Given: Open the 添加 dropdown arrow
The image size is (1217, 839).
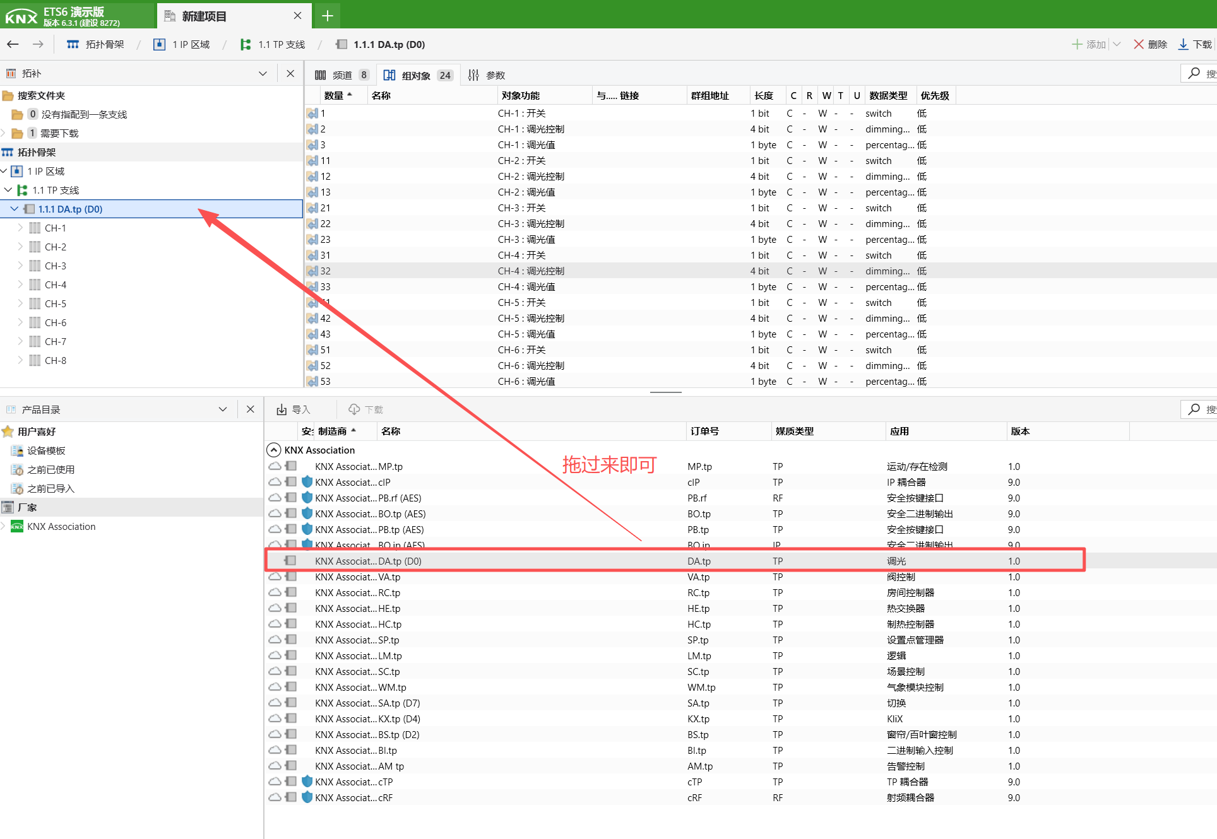Looking at the screenshot, I should [1117, 44].
